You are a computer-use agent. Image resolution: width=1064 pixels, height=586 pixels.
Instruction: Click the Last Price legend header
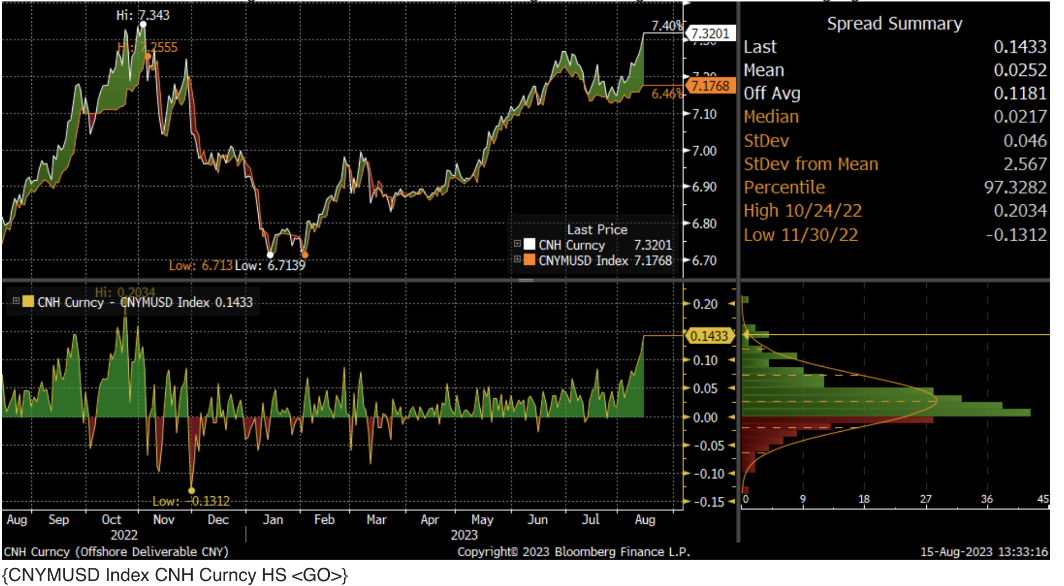point(597,230)
